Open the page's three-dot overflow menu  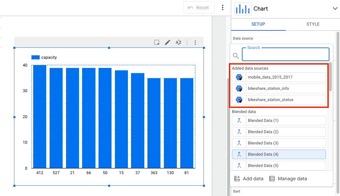click(x=222, y=8)
